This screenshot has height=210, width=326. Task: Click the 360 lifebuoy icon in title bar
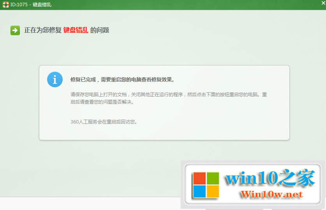4,5
